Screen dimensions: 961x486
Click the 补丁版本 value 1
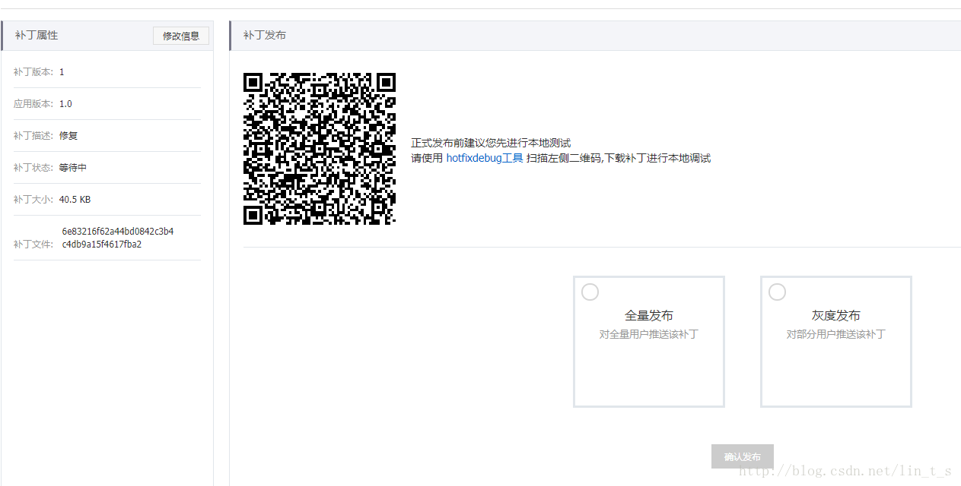62,72
